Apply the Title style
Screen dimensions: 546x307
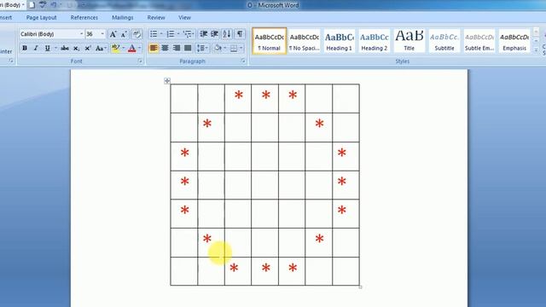point(409,41)
